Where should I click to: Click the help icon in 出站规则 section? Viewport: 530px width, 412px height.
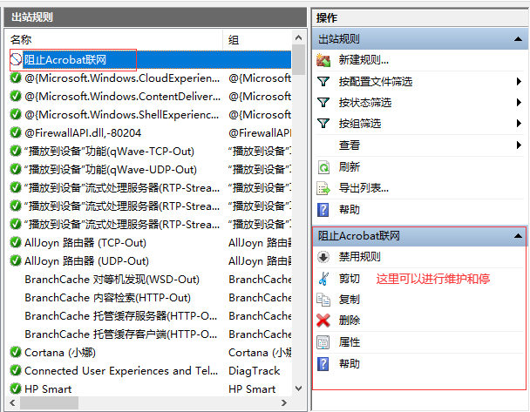[323, 210]
